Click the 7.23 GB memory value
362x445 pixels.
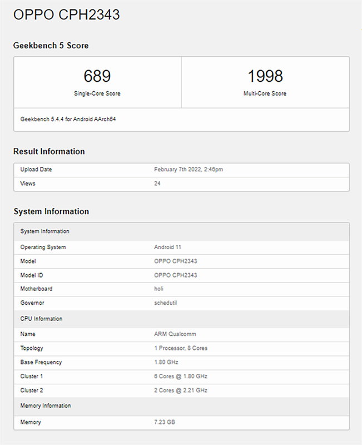point(165,422)
